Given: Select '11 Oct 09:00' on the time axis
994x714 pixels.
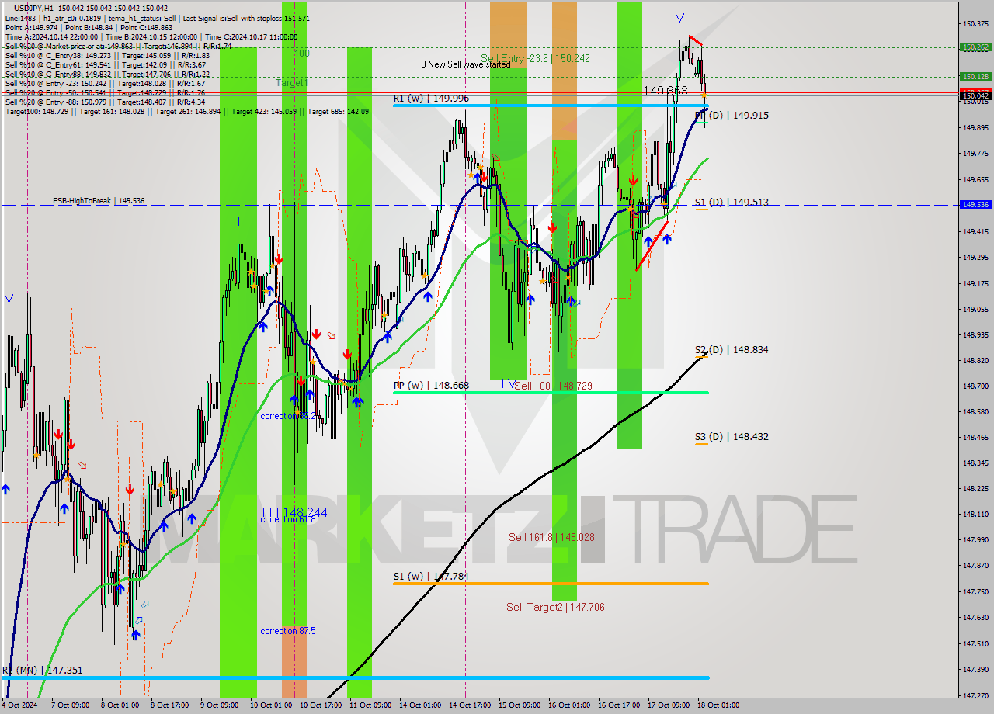Looking at the screenshot, I should tap(370, 705).
